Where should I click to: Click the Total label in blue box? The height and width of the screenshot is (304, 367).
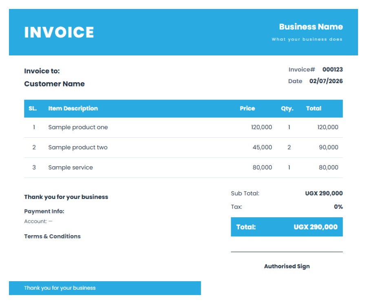point(246,227)
